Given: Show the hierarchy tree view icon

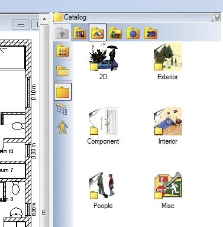Looking at the screenshot, I should click(x=62, y=109).
